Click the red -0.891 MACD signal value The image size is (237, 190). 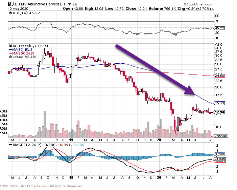coord(64,145)
